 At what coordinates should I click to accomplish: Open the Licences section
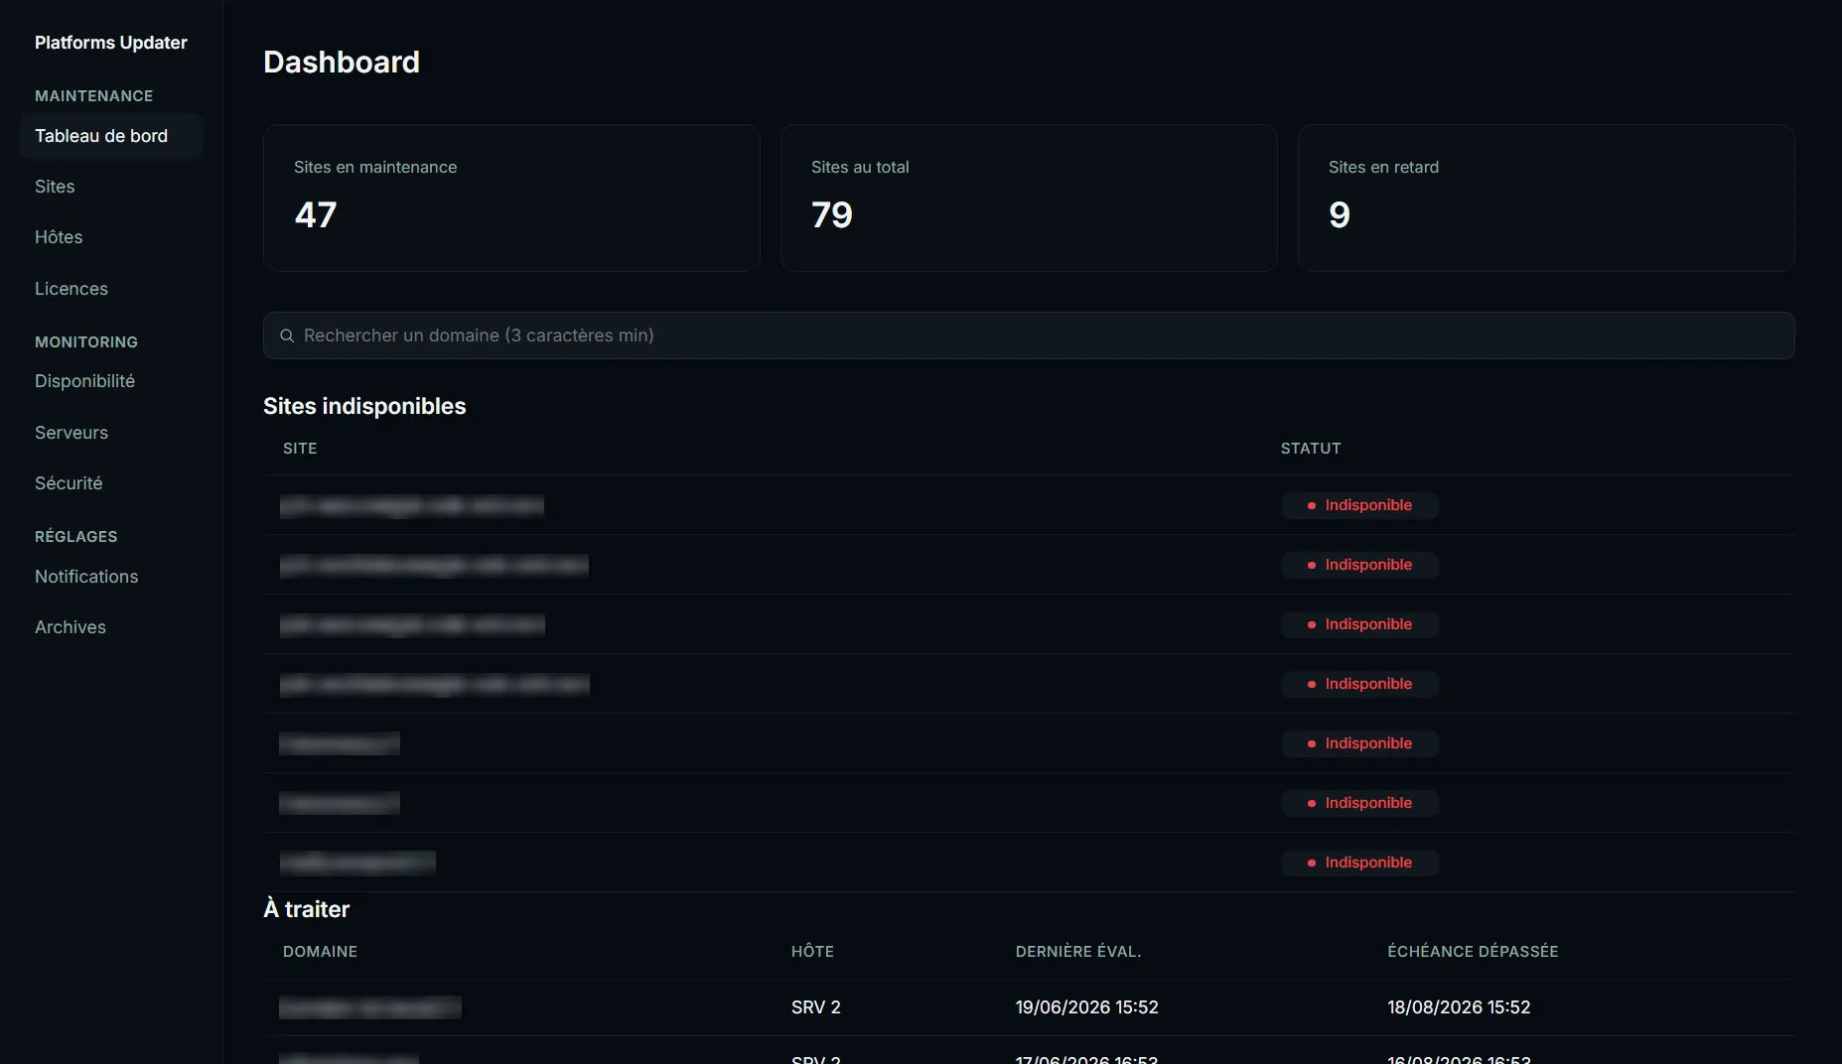tap(71, 289)
